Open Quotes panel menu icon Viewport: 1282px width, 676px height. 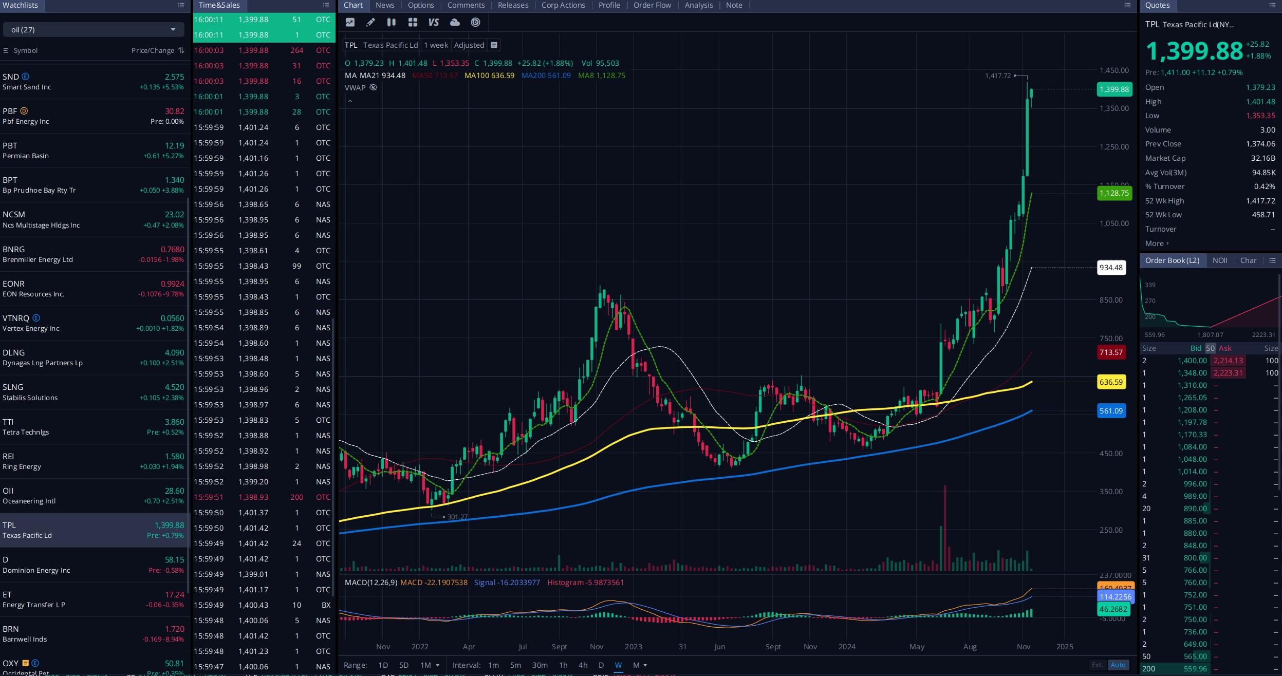(x=1272, y=5)
